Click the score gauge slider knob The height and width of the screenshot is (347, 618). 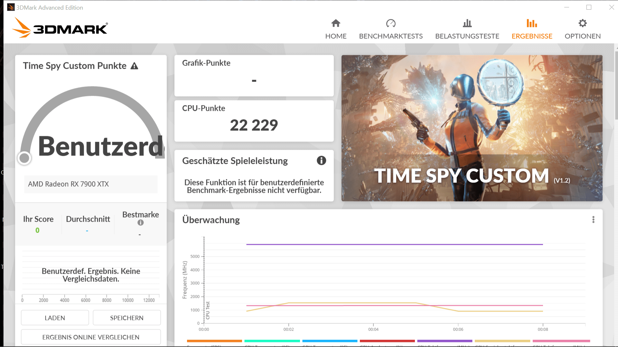pyautogui.click(x=24, y=158)
